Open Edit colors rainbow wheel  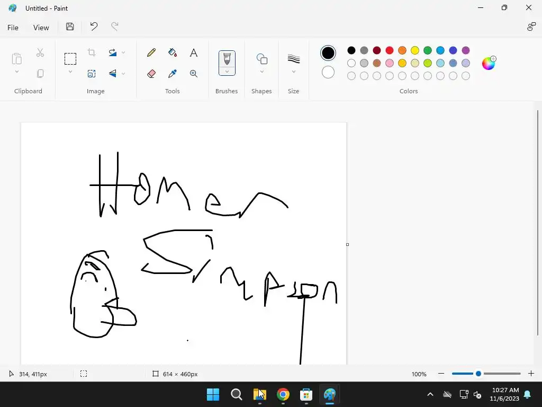[489, 64]
